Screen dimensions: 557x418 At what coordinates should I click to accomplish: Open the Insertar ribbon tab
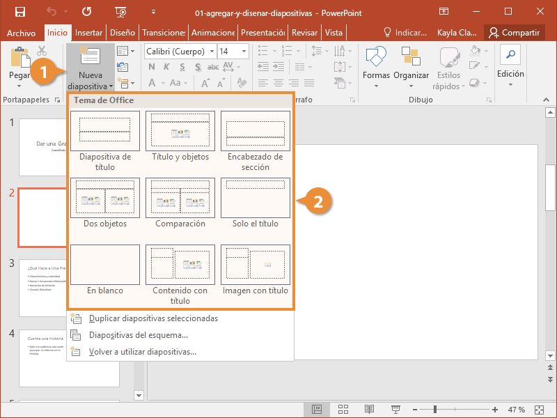tap(88, 33)
